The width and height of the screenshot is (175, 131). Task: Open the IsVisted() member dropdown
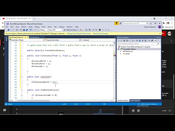pos(98,40)
